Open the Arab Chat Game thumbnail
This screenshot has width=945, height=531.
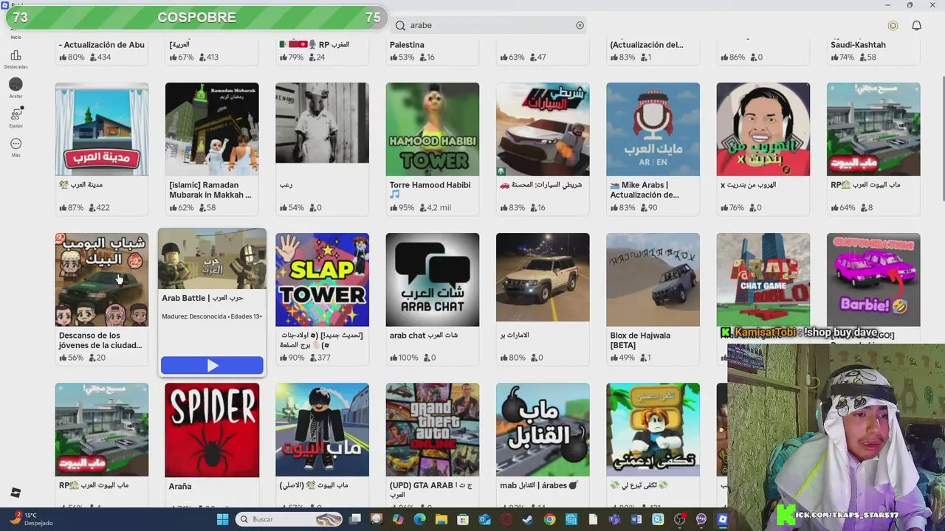(x=763, y=280)
